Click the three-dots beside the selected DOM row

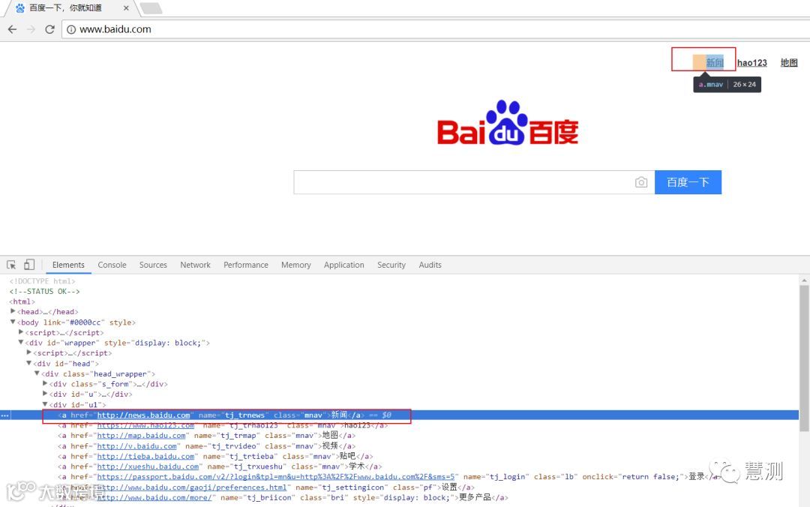coord(4,415)
